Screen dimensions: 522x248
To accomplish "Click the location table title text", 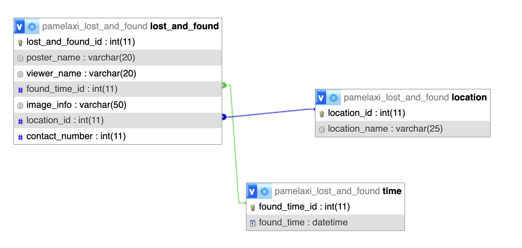I will [x=469, y=97].
